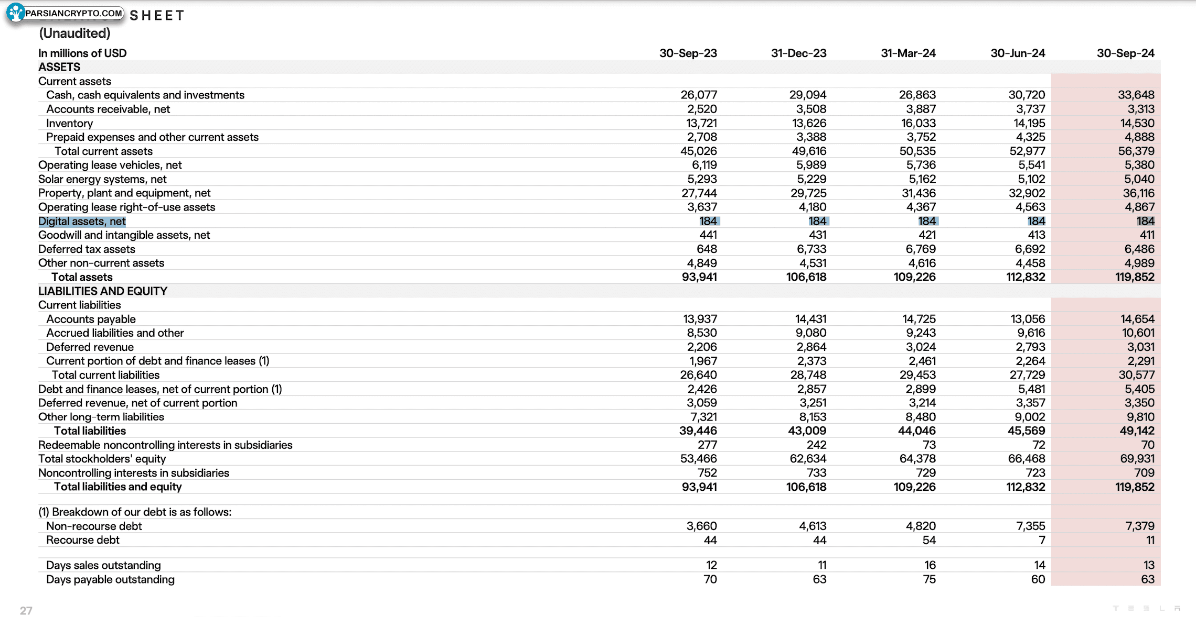Click 'Accounts receivable, net' label
Screen dimensions: 1196x617
click(x=108, y=109)
